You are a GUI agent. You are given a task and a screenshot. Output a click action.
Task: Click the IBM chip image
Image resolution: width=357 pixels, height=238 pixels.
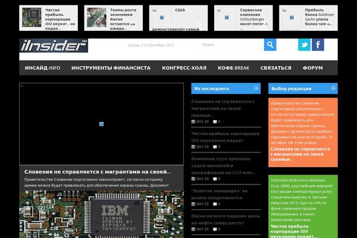[x=101, y=214]
